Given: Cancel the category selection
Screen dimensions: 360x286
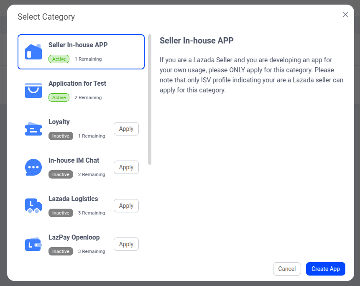Looking at the screenshot, I should click(x=287, y=269).
